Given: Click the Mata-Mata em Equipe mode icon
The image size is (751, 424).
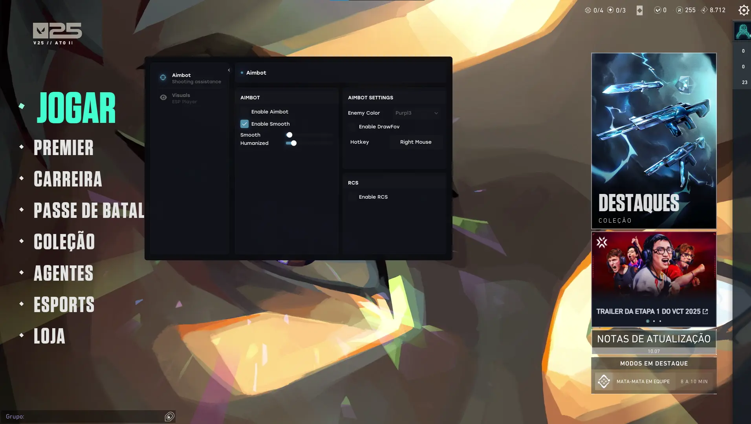Looking at the screenshot, I should (604, 381).
